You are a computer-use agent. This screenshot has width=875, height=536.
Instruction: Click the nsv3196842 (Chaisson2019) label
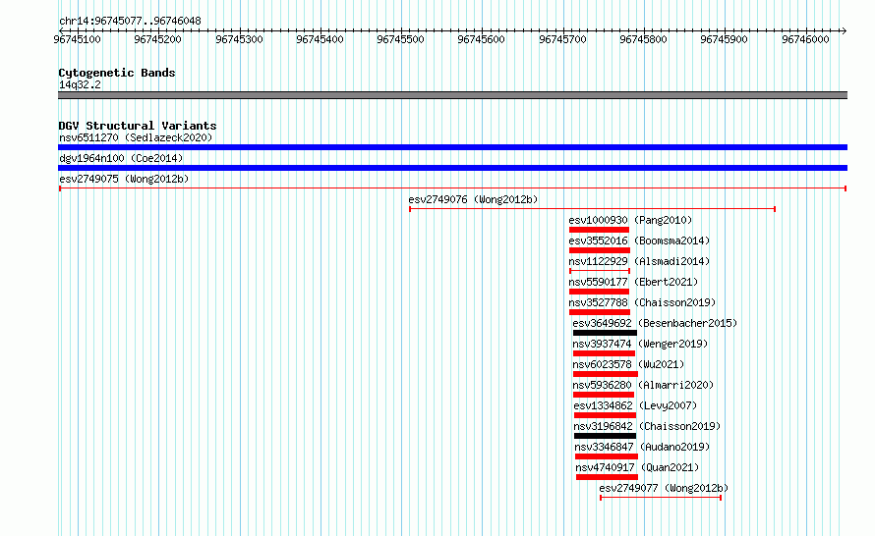pyautogui.click(x=647, y=426)
